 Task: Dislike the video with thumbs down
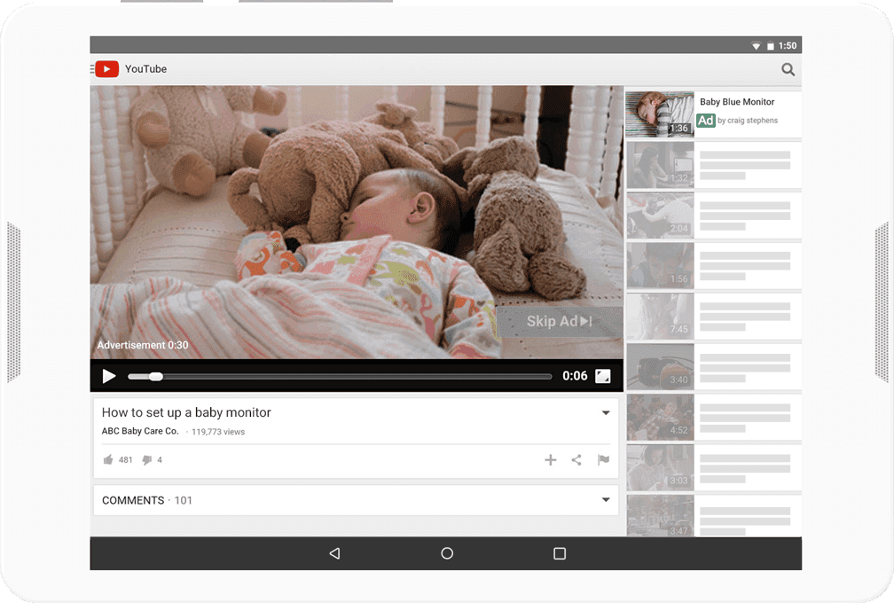pyautogui.click(x=147, y=460)
